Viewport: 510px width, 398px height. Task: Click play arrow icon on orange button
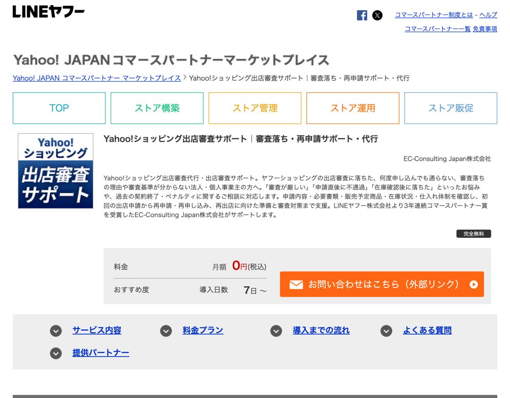click(474, 284)
